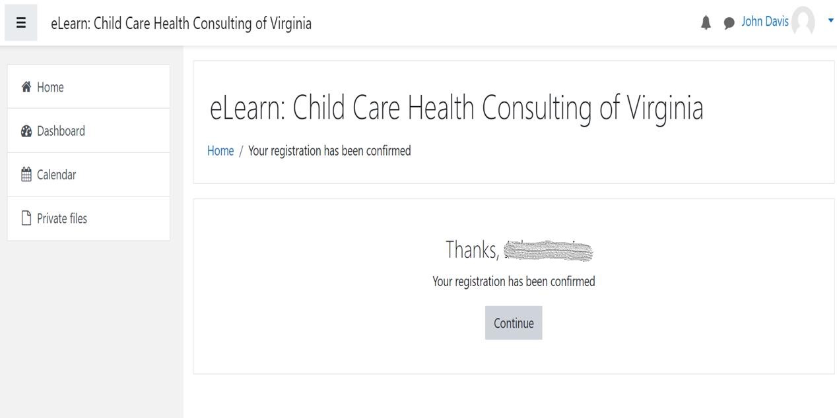837x418 pixels.
Task: Select the Home house icon in sidebar
Action: 26,86
